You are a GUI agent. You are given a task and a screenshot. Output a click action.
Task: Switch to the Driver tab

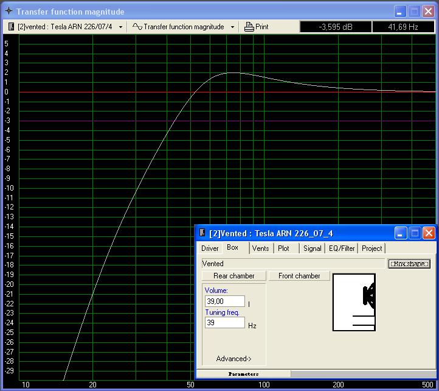(210, 248)
